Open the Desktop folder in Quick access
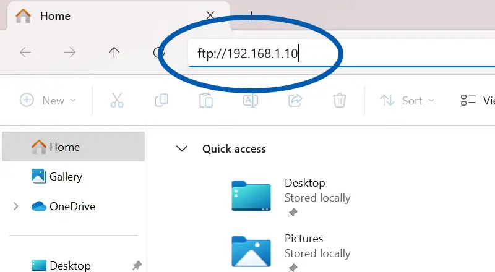The height and width of the screenshot is (272, 495). coord(290,196)
